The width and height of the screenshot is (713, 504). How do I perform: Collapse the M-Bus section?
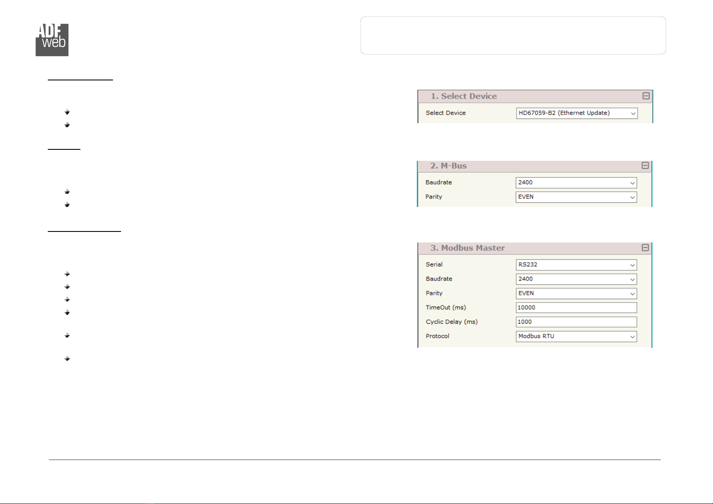coord(645,165)
